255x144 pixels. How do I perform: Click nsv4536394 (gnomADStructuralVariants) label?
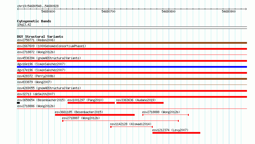(49, 58)
